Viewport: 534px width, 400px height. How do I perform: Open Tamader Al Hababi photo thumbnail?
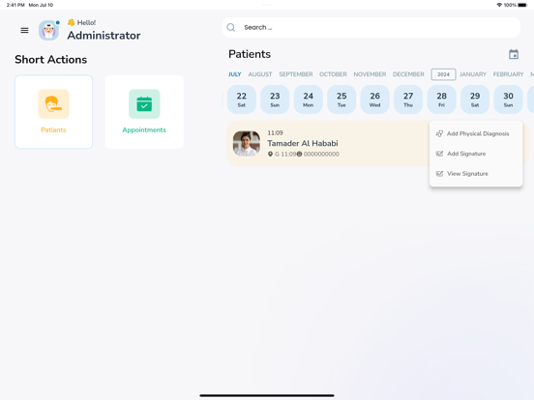[247, 144]
